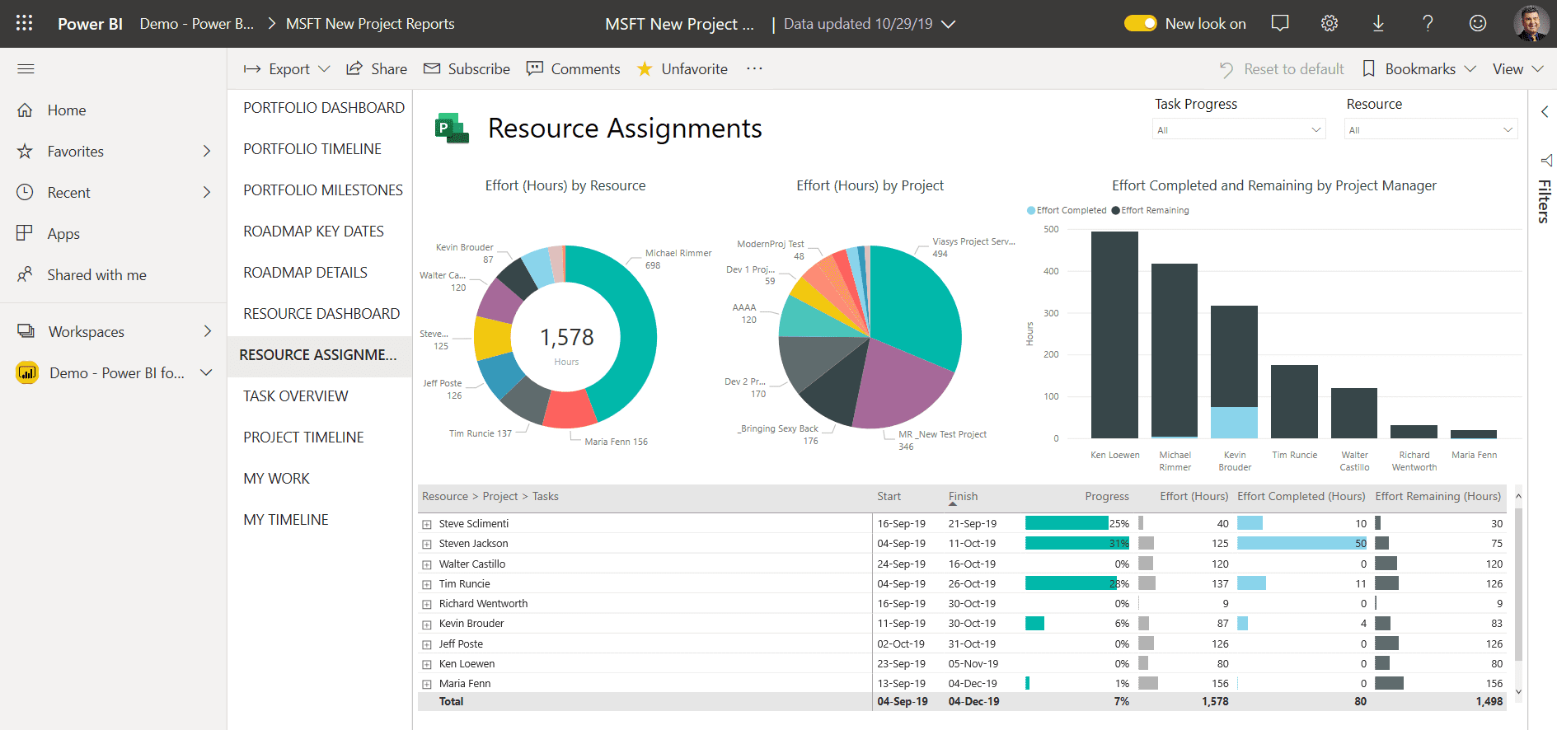Open the help question mark

click(x=1428, y=23)
